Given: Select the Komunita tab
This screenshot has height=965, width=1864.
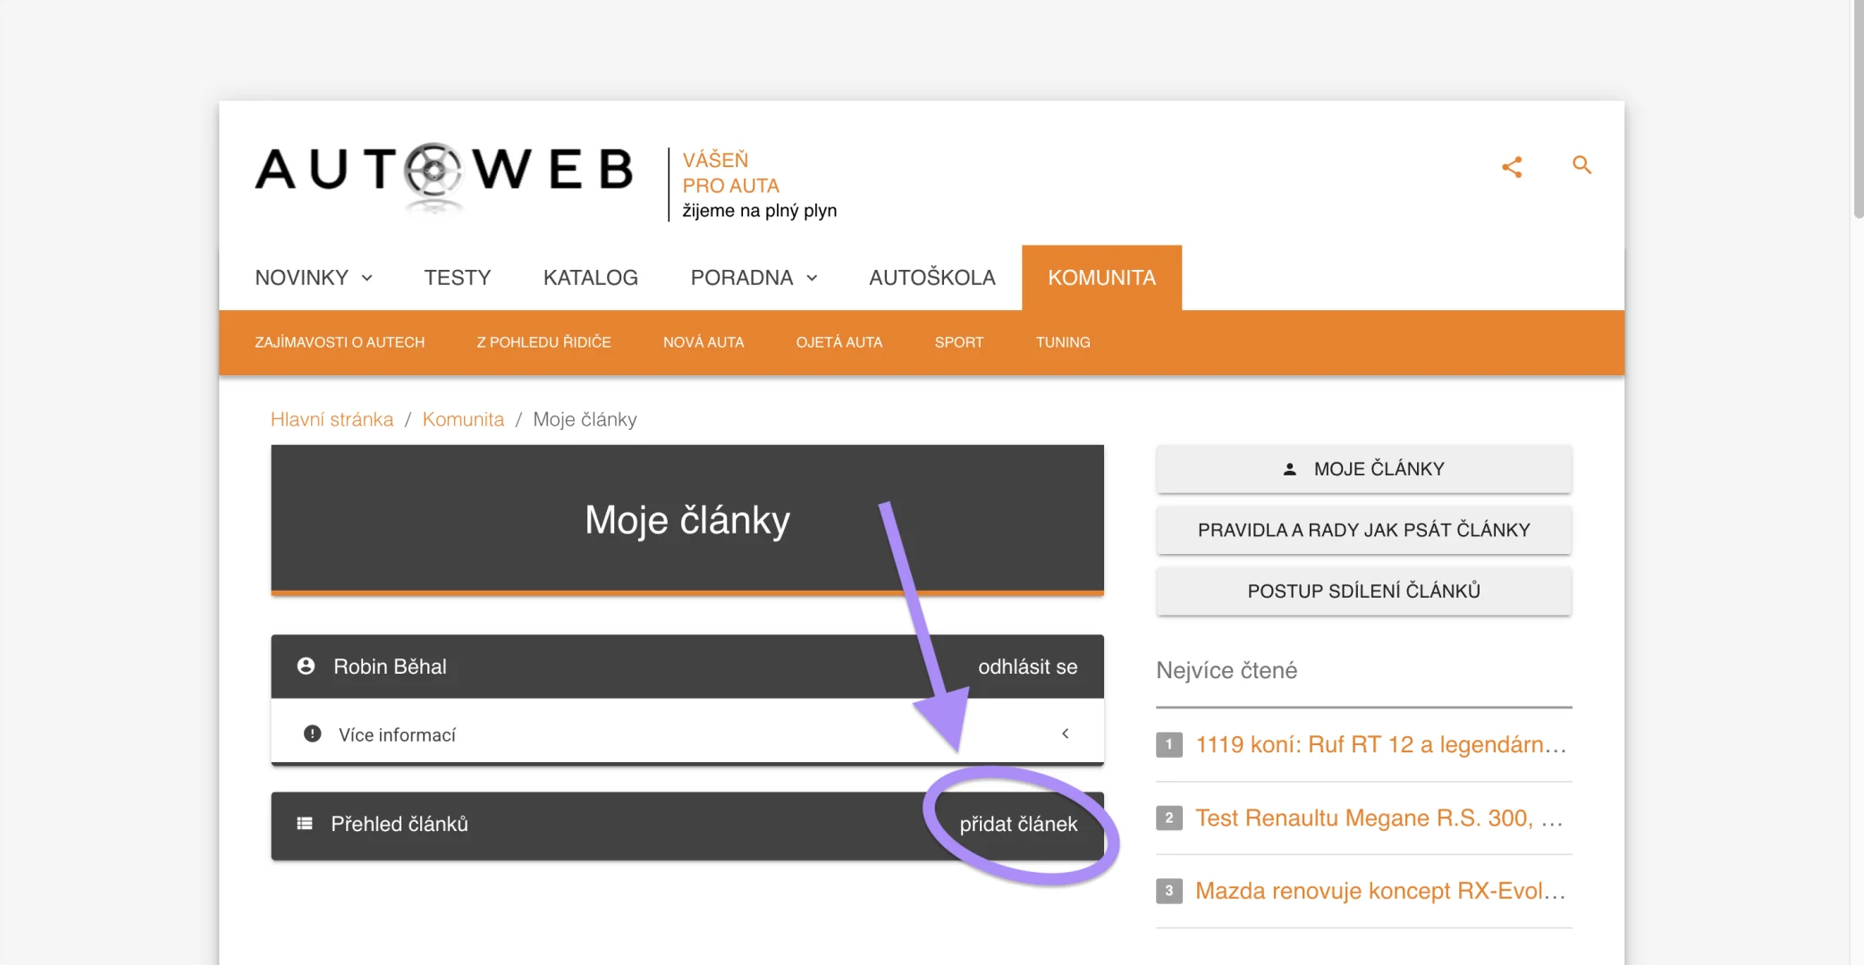Looking at the screenshot, I should [1101, 277].
